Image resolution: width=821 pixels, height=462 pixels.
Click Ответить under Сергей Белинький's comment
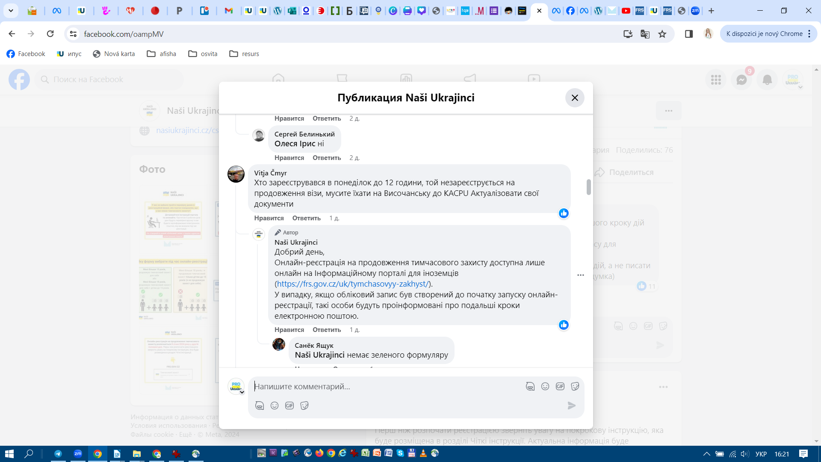click(327, 158)
